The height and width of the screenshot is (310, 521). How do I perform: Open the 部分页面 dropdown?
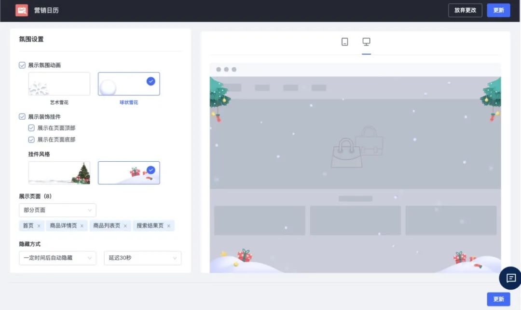click(x=57, y=211)
